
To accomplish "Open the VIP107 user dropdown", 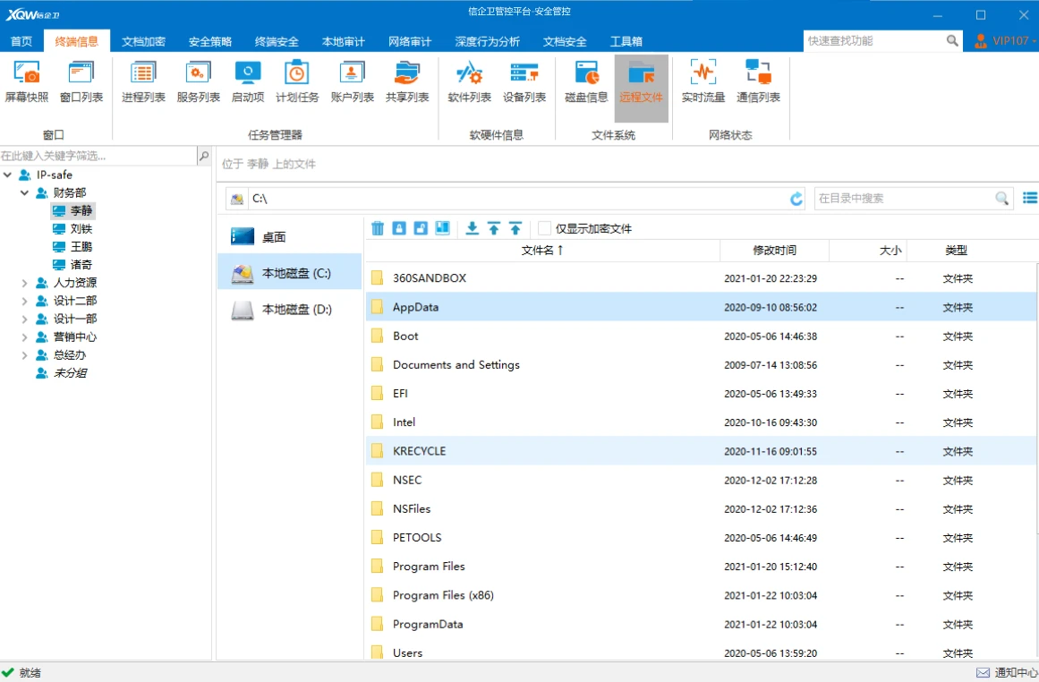I will pyautogui.click(x=1005, y=41).
